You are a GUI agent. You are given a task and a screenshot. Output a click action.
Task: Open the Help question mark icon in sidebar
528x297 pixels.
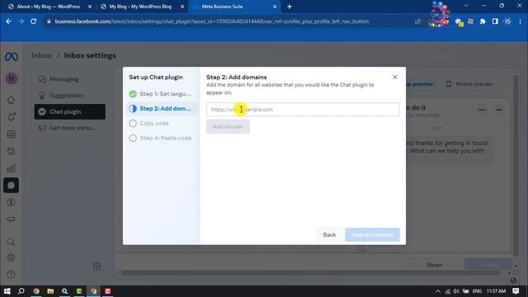[x=11, y=275]
